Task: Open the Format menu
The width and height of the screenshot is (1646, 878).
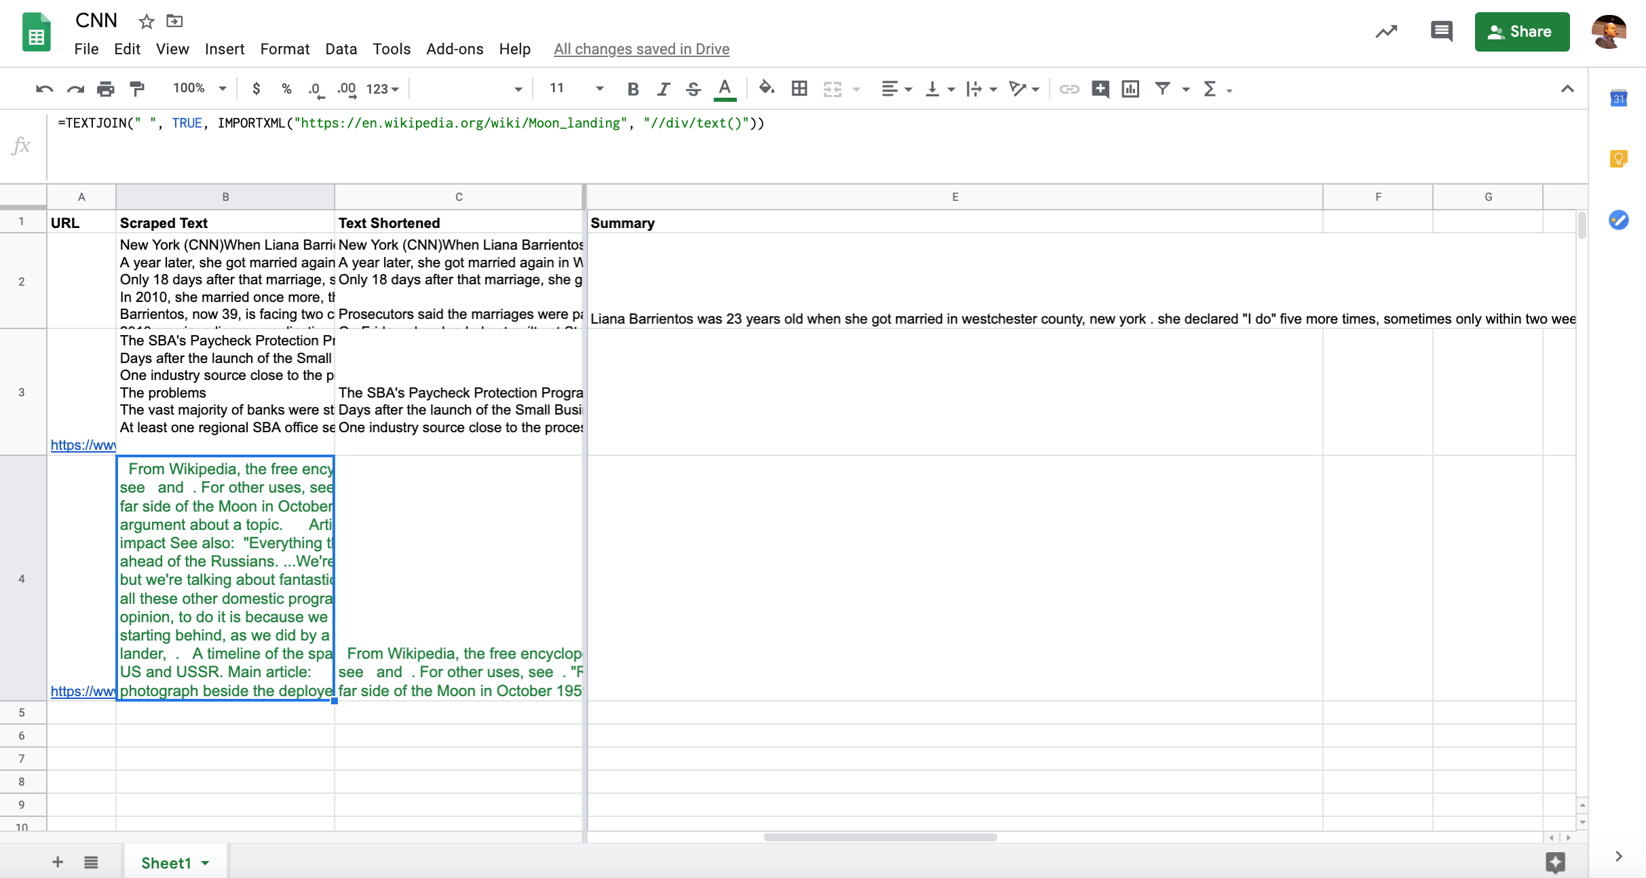Action: [284, 49]
